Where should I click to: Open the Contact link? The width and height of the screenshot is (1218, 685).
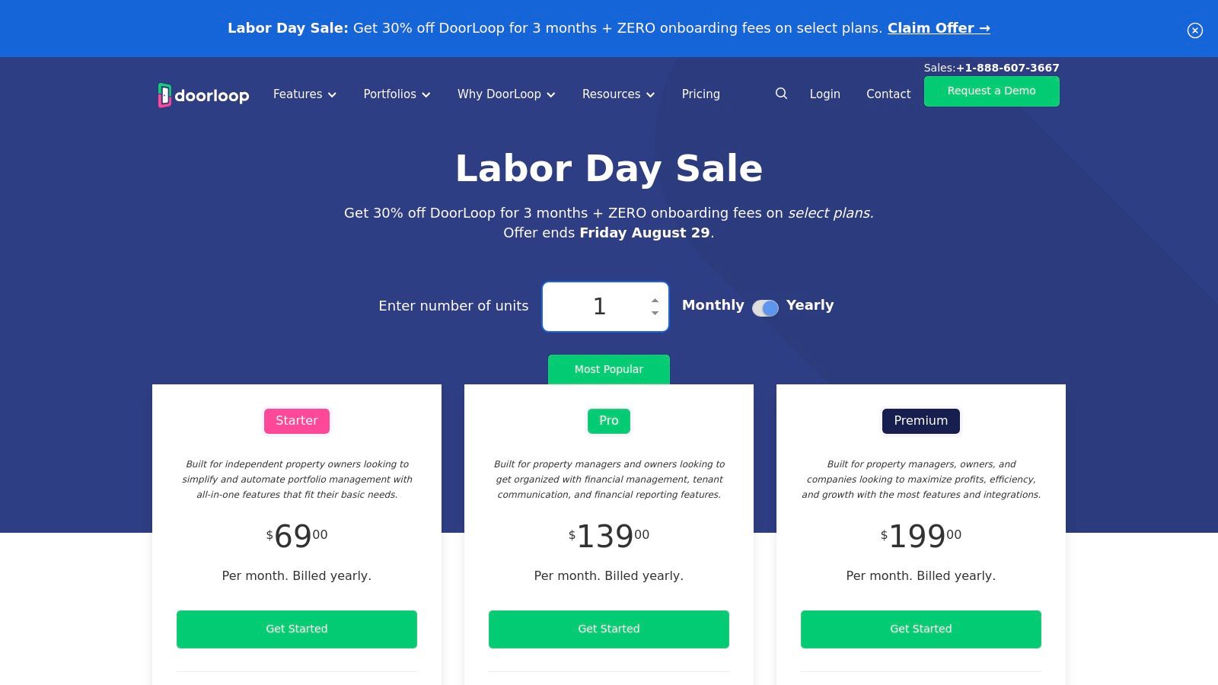tap(888, 94)
